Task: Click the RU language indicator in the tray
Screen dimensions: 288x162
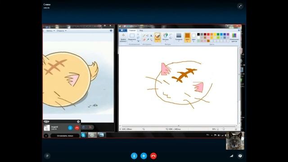Action: pyautogui.click(x=207, y=135)
